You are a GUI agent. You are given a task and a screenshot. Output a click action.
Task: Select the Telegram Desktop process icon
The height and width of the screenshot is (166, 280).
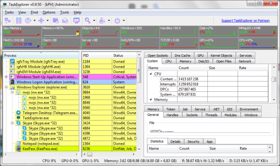point(18,112)
